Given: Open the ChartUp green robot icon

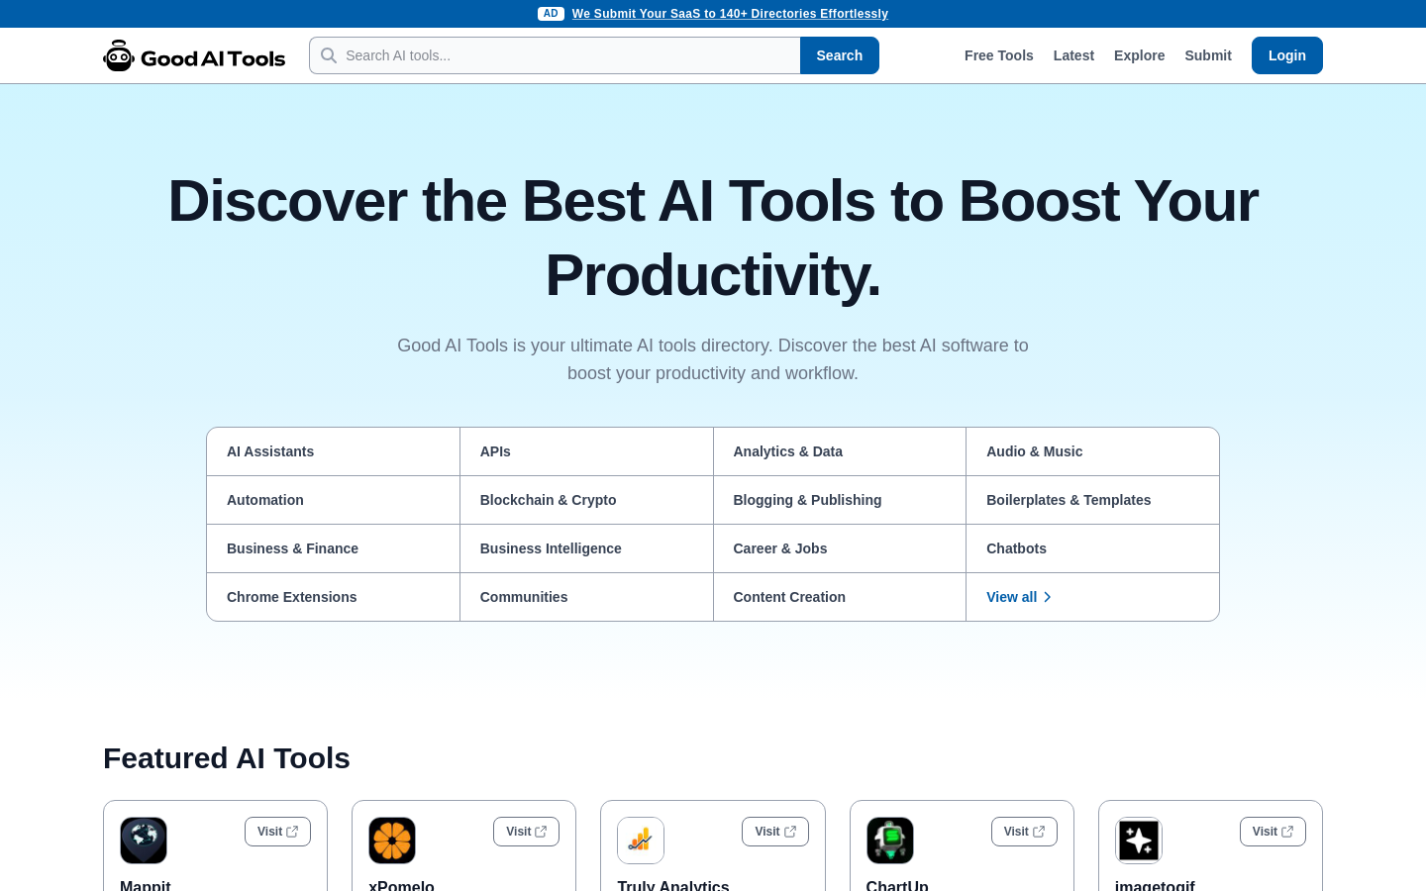Looking at the screenshot, I should [890, 841].
